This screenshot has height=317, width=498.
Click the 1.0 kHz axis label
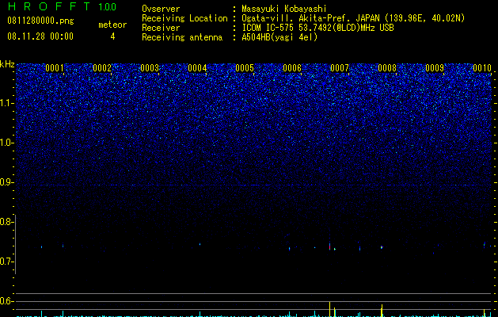click(7, 143)
